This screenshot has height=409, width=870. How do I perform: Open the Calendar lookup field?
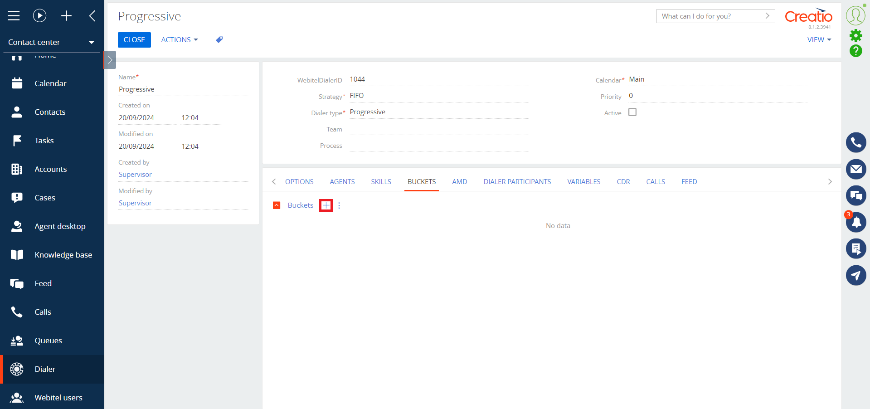click(x=718, y=79)
